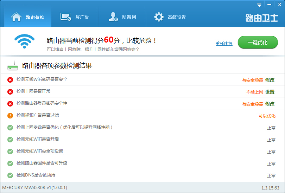Click 设置 link for 不能上网 issue

tap(270, 92)
